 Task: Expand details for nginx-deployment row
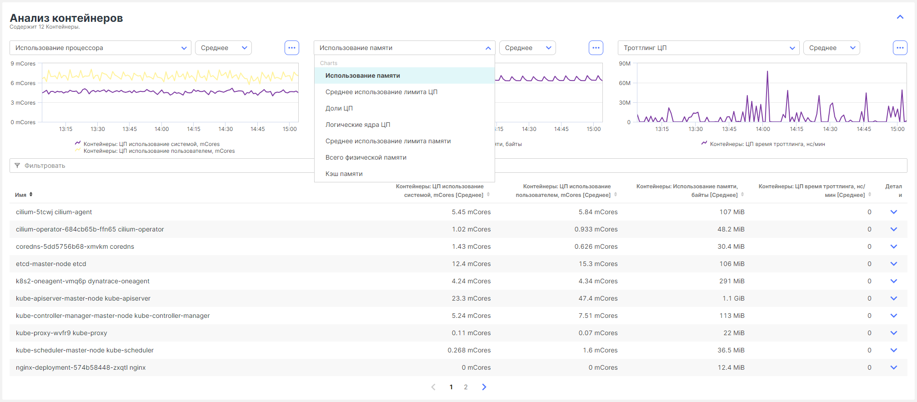[893, 367]
